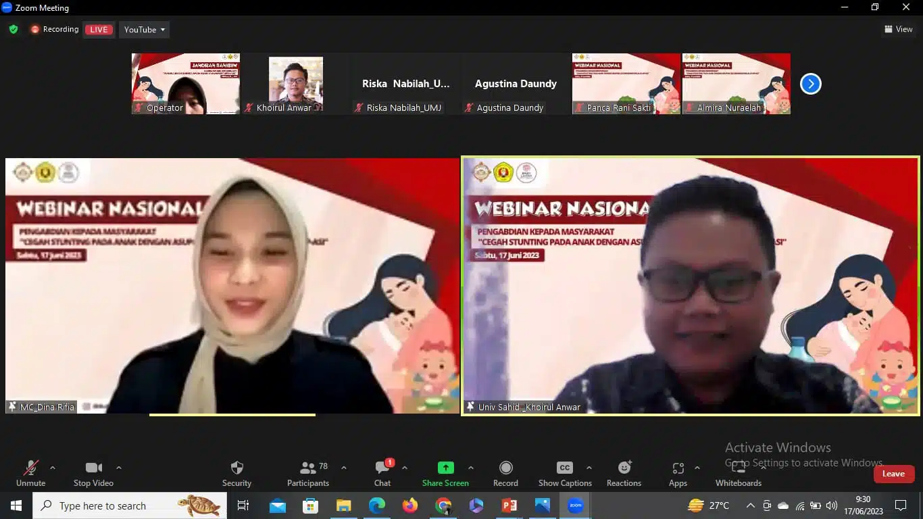
Task: Open the Participants panel
Action: [308, 473]
